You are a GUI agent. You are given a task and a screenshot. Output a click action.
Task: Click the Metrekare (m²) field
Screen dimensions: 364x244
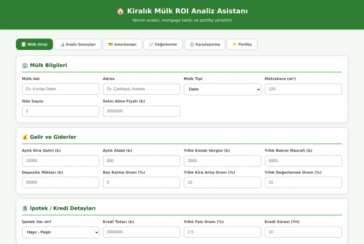click(x=303, y=89)
